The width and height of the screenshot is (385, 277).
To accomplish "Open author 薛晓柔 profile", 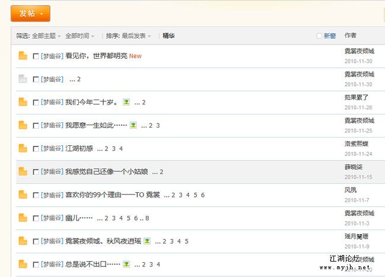I will 354,167.
